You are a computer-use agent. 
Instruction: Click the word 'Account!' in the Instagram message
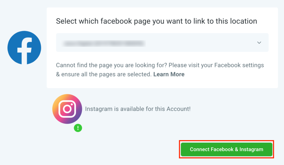tap(178, 109)
